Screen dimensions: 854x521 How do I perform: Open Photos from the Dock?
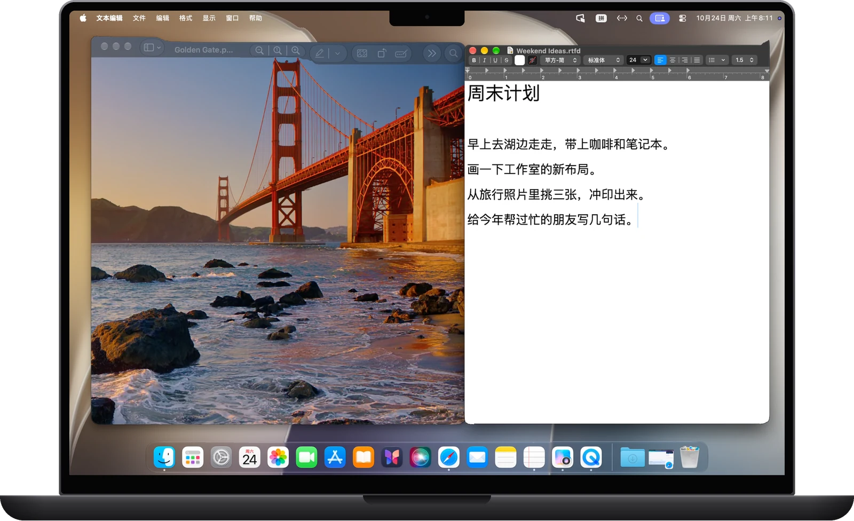click(278, 457)
